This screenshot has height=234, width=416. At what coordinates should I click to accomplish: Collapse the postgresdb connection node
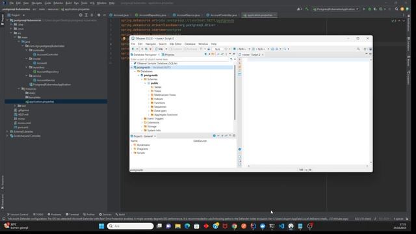[131, 68]
